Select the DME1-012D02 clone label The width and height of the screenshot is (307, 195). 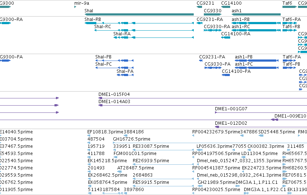(231, 123)
